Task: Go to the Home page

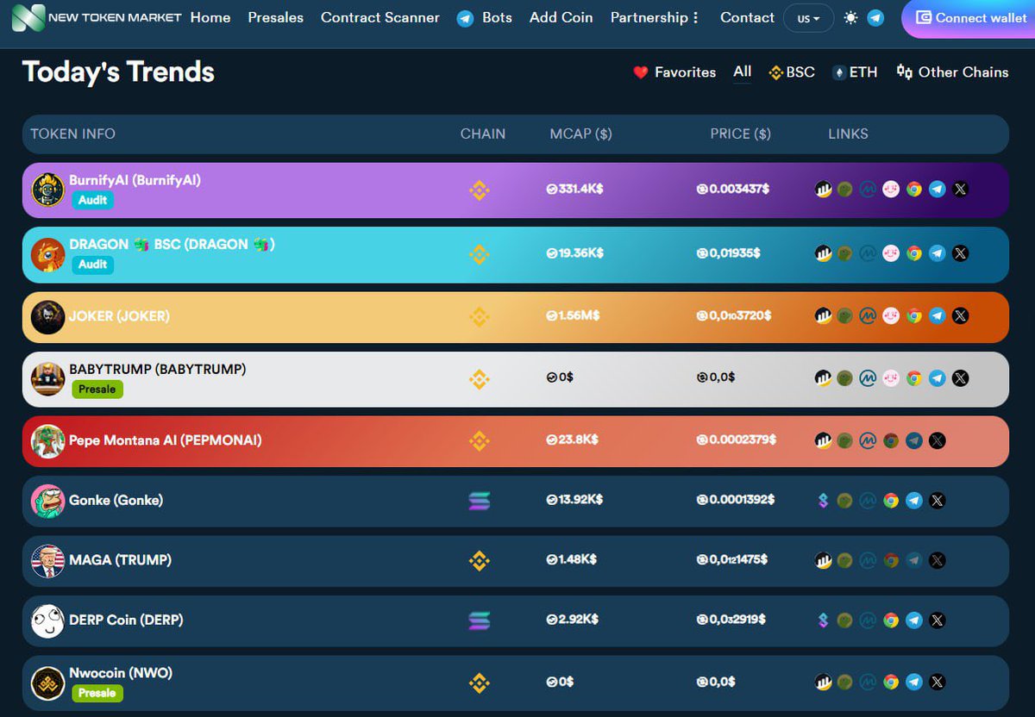Action: pyautogui.click(x=210, y=17)
